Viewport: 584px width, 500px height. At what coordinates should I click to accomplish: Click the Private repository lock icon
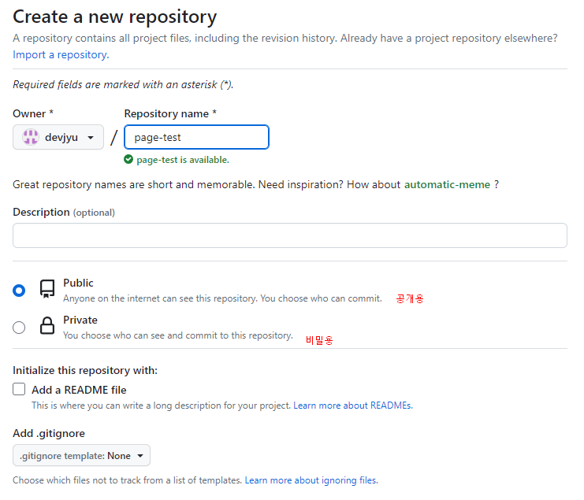tap(47, 326)
